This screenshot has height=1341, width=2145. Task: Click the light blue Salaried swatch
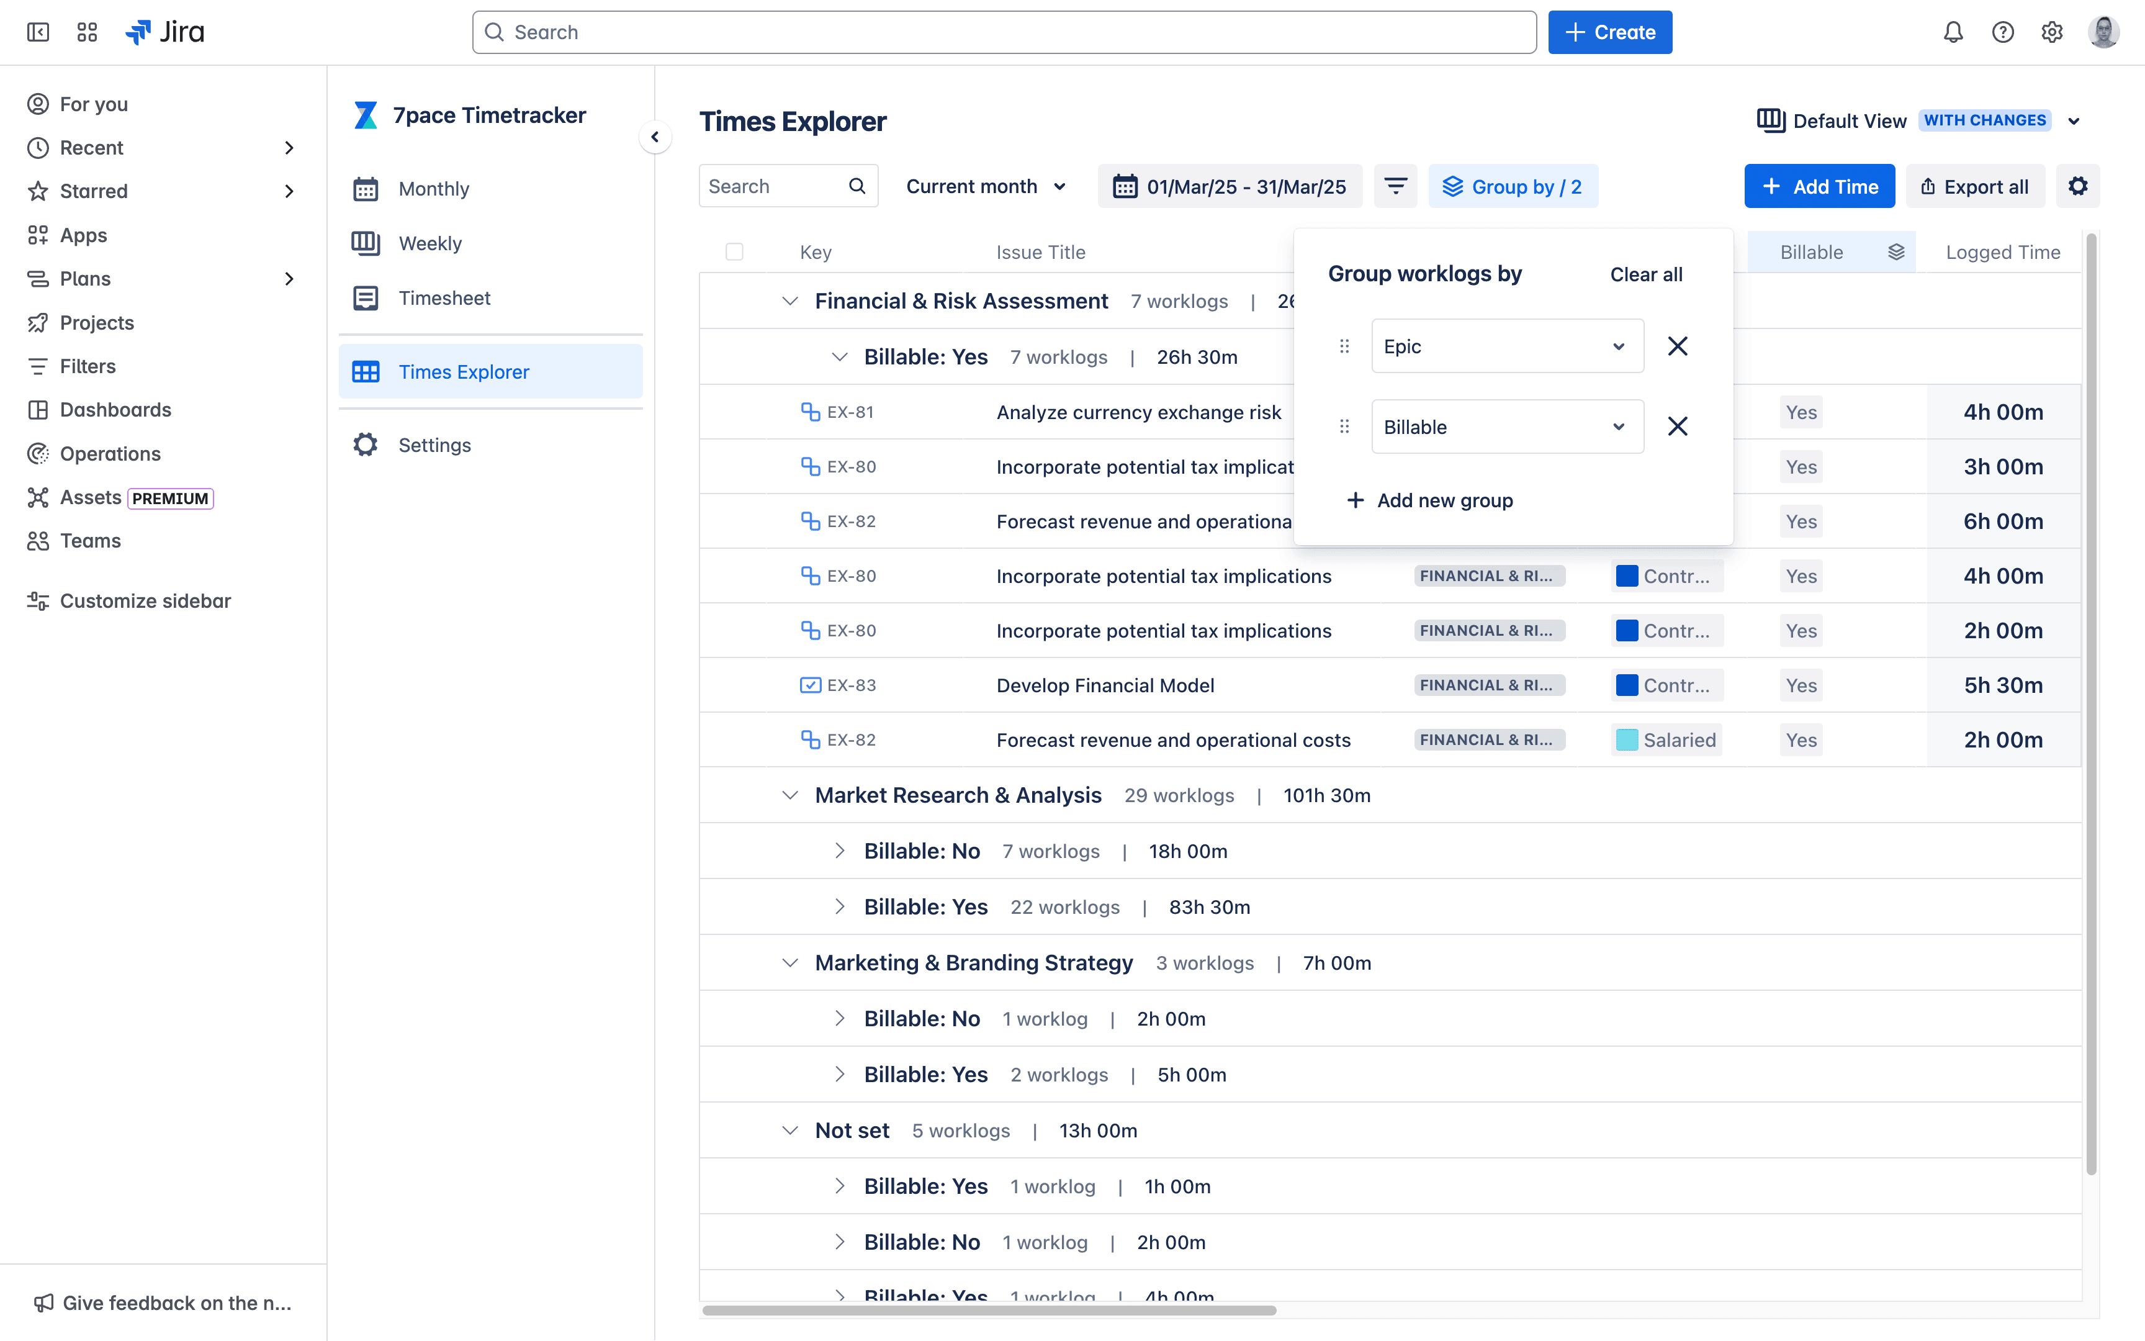pyautogui.click(x=1627, y=739)
